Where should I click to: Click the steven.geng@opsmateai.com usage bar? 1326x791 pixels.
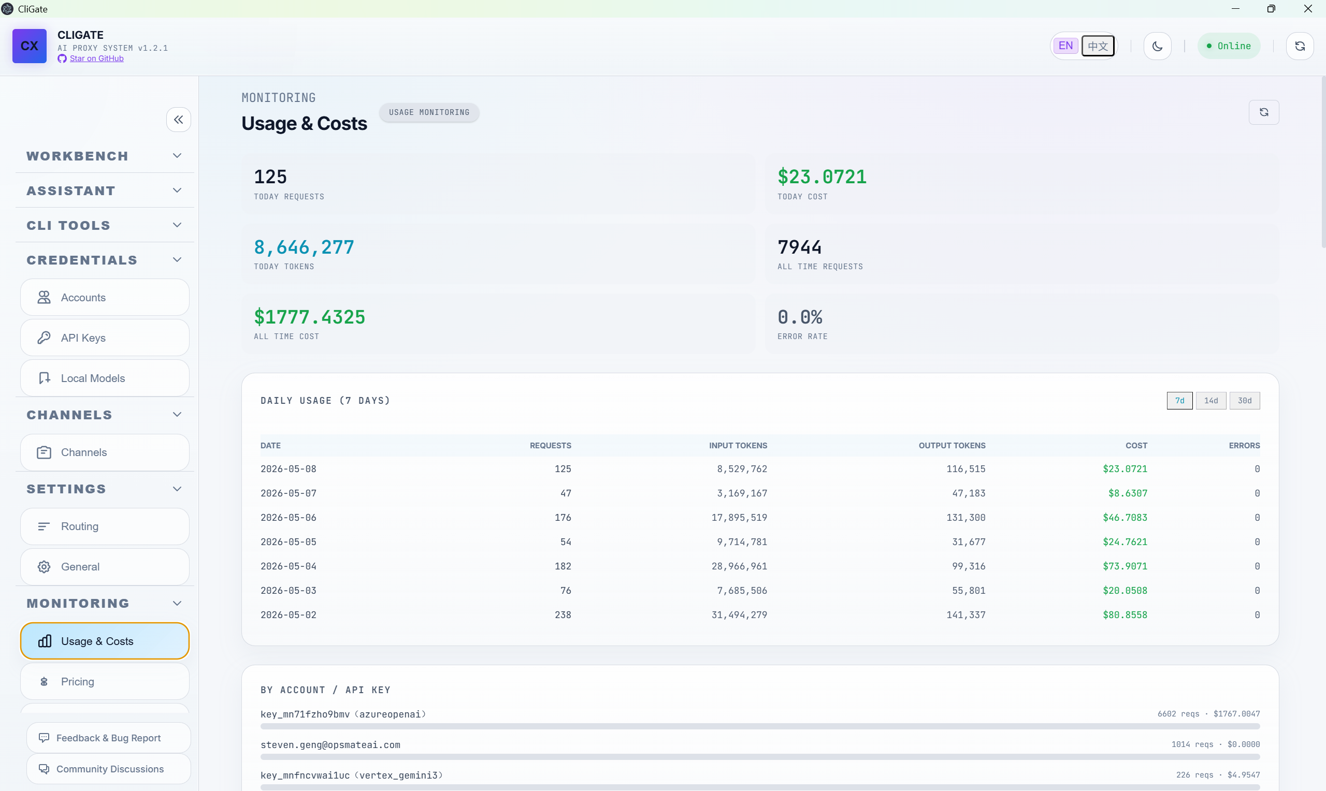tap(760, 757)
